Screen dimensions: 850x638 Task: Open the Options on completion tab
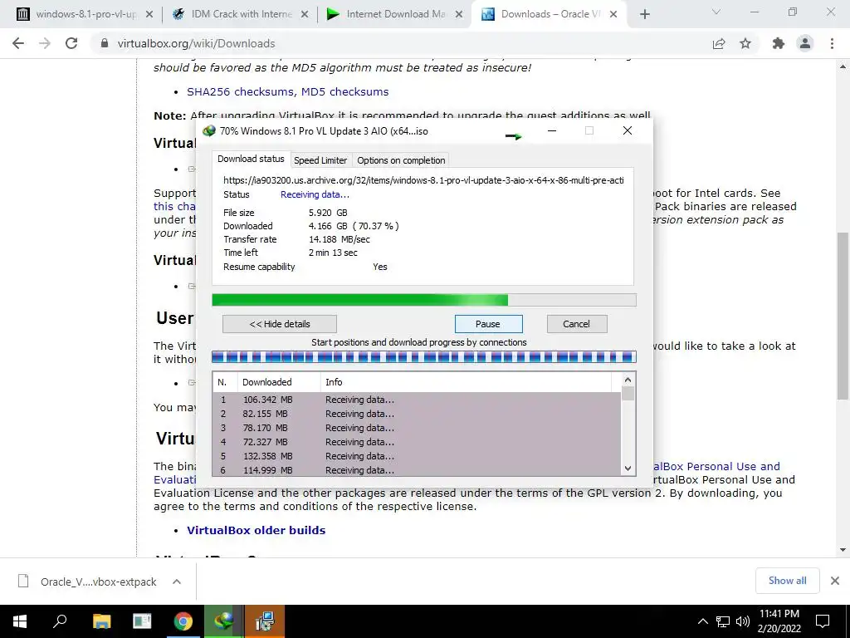click(x=401, y=160)
